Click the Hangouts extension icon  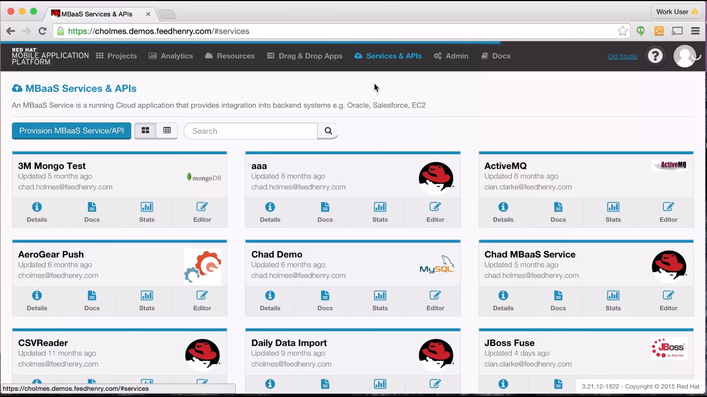(x=641, y=31)
